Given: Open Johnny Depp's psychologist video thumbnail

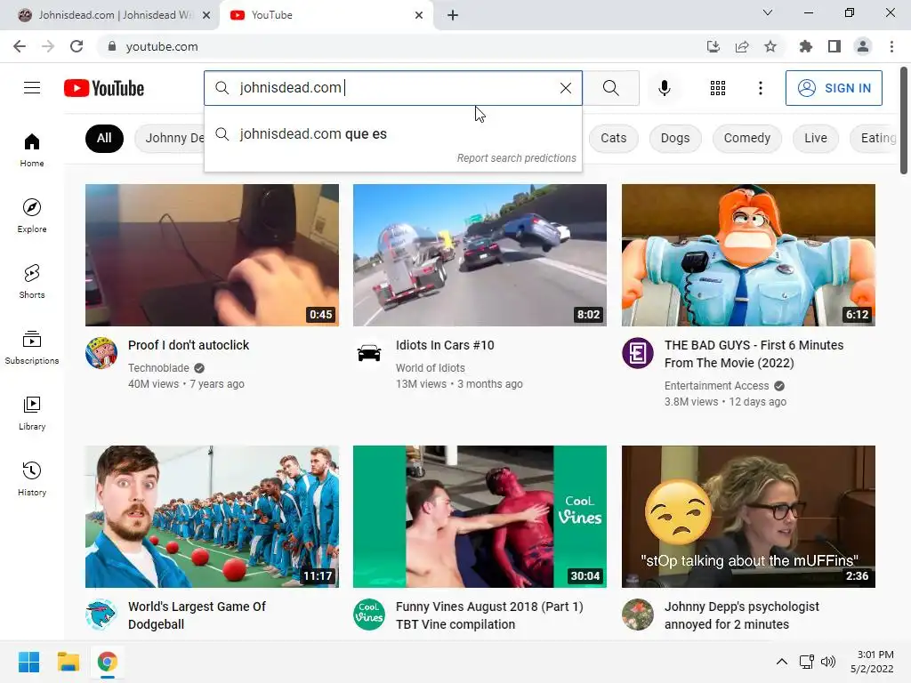Looking at the screenshot, I should (x=748, y=517).
